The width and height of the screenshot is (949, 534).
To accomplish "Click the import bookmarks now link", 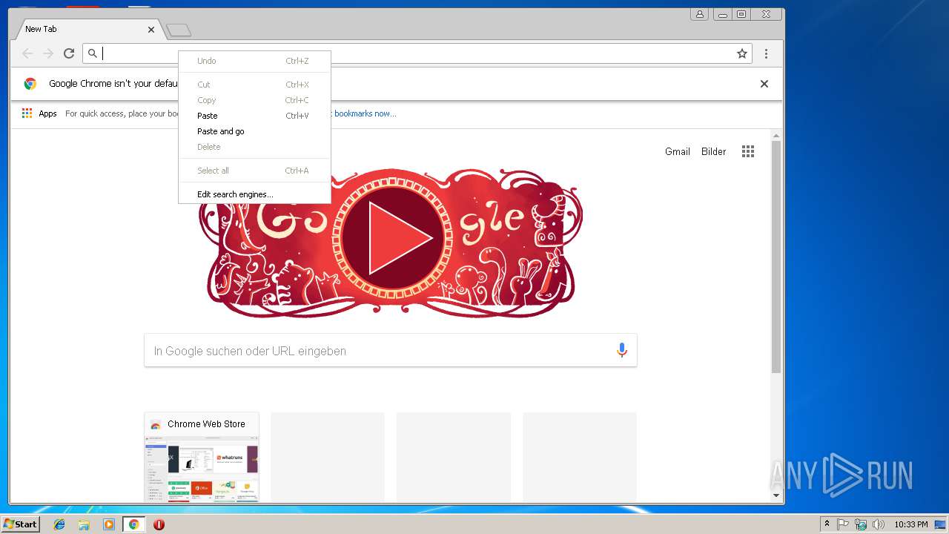I will coord(365,113).
